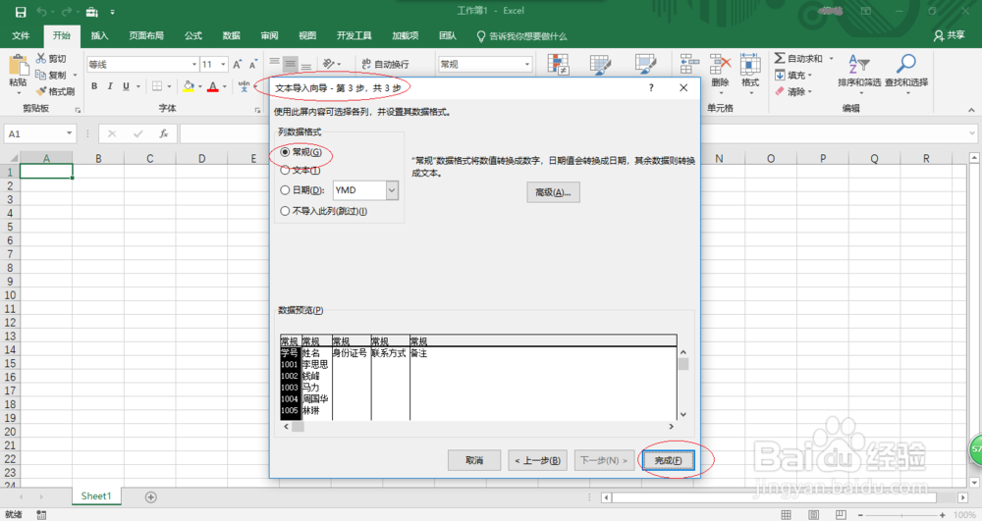Add a new sheet with plus icon

click(x=151, y=497)
